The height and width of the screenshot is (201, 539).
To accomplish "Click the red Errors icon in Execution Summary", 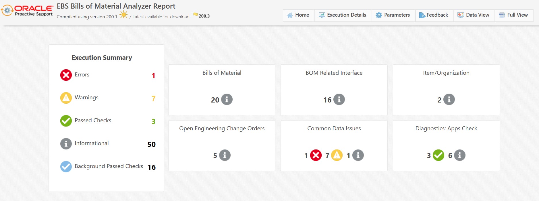I will 66,75.
